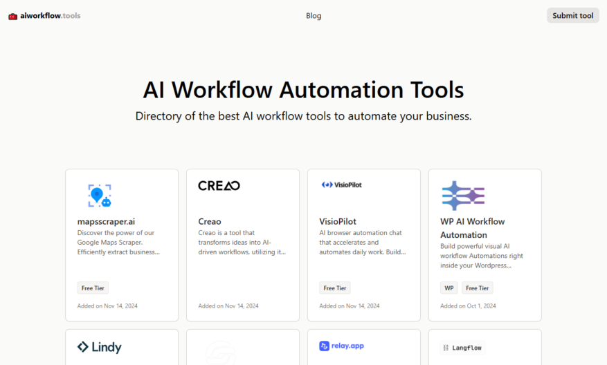Open the Blog menu link
Viewport: 607px width, 365px height.
(x=314, y=16)
